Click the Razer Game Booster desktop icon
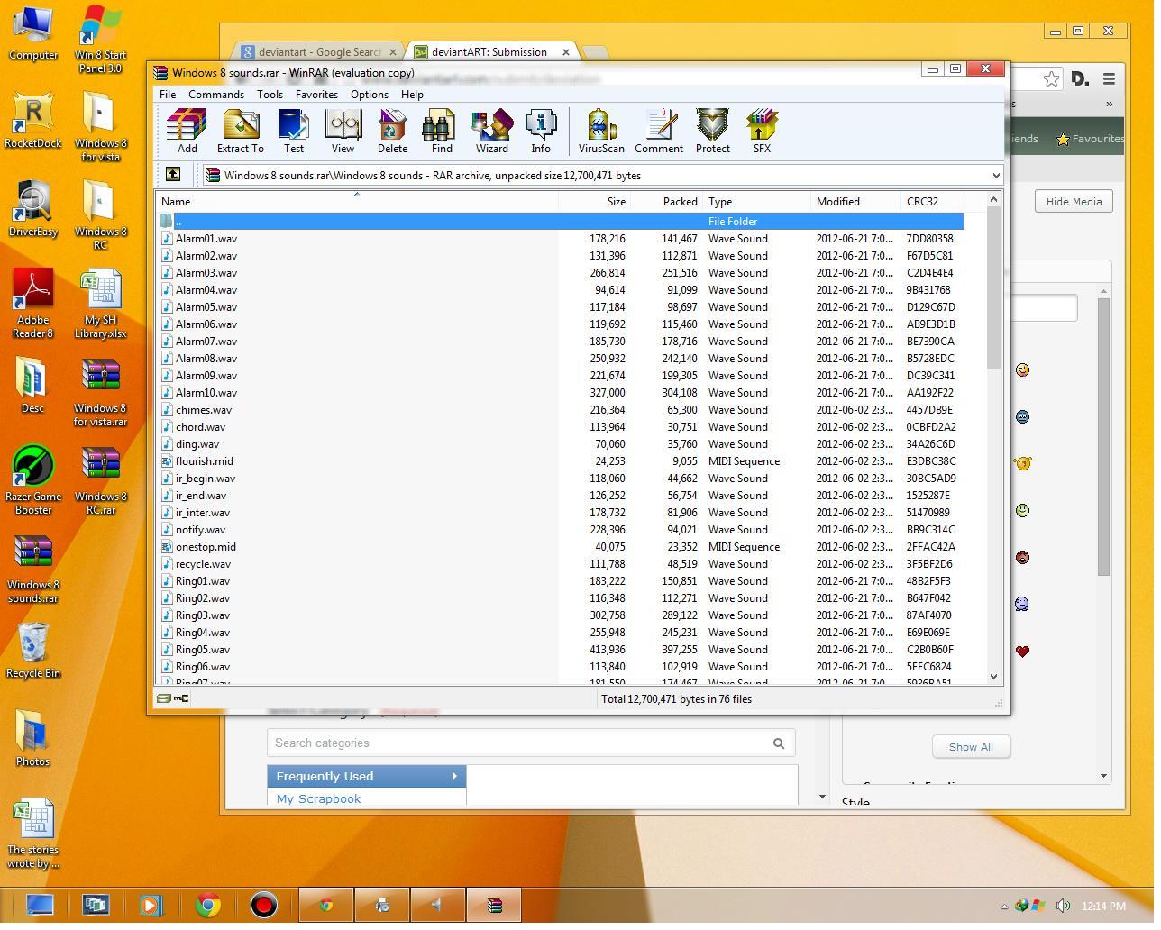 click(33, 480)
